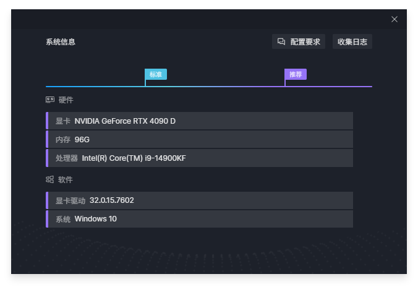This screenshot has height=287, width=418.
Task: Click the hardware card icon beside 硬件
Action: [50, 100]
